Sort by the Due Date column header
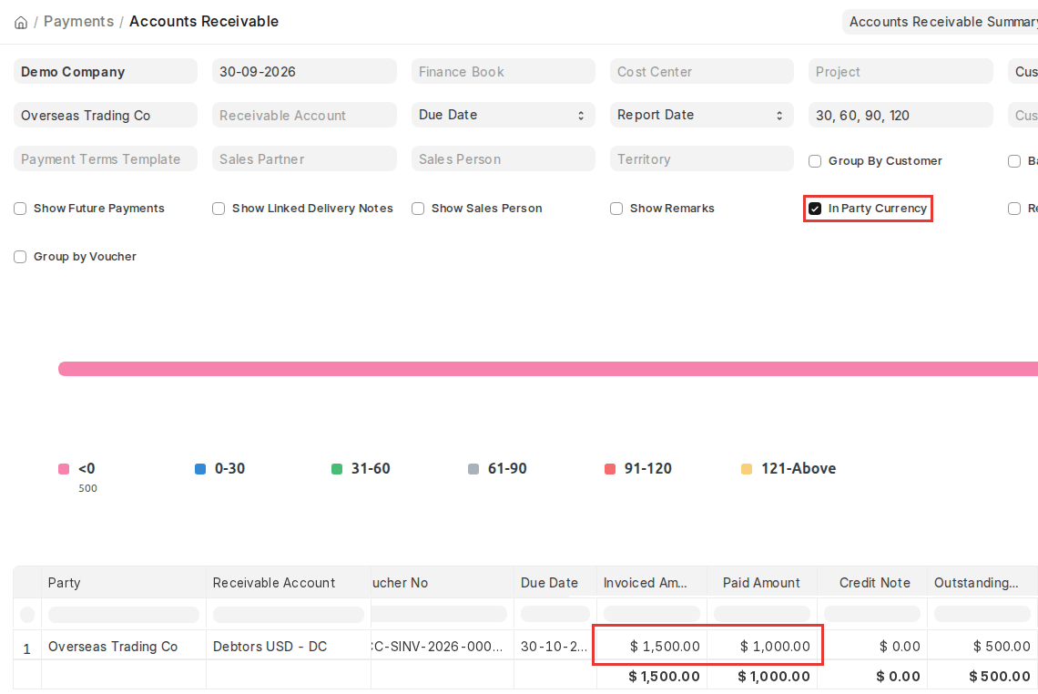1038x694 pixels. 555,583
